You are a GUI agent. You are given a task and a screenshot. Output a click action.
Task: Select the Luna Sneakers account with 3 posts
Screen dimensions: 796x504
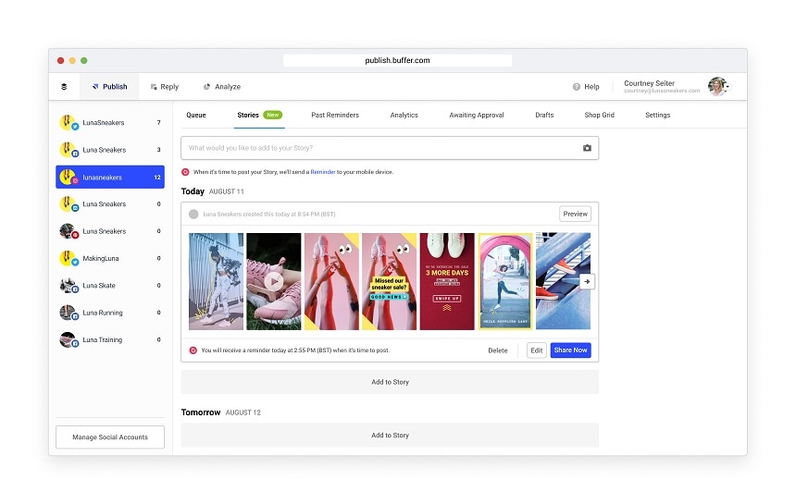pyautogui.click(x=110, y=150)
